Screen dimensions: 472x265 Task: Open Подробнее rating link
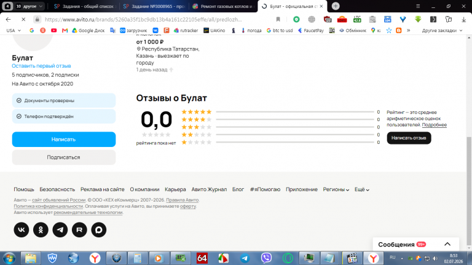435,125
